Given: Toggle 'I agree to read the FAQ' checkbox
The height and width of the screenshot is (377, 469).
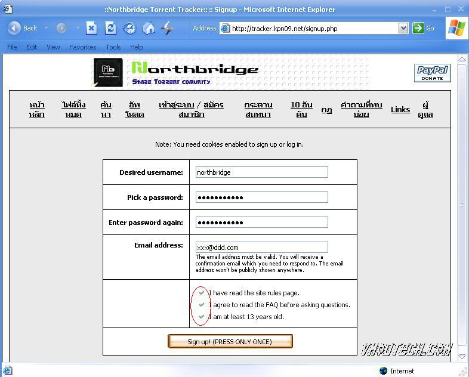Looking at the screenshot, I should pyautogui.click(x=202, y=304).
